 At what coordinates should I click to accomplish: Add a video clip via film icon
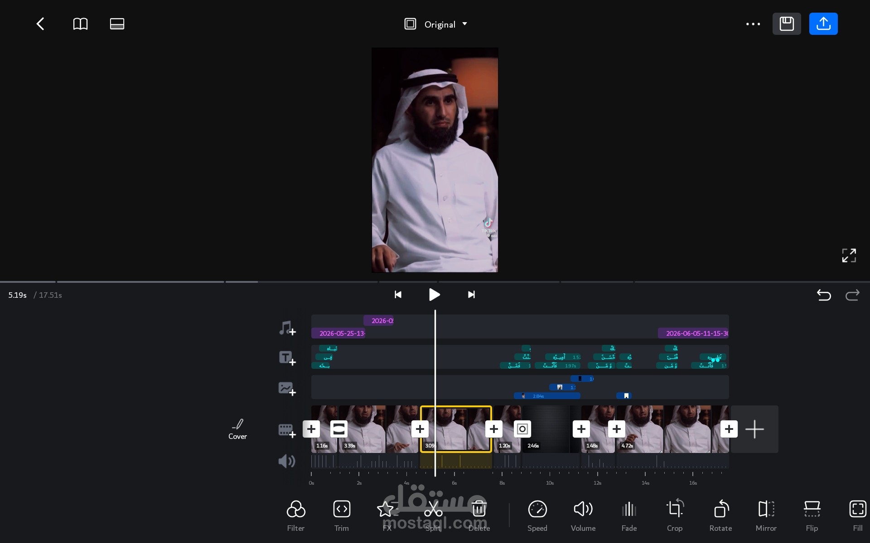[287, 430]
